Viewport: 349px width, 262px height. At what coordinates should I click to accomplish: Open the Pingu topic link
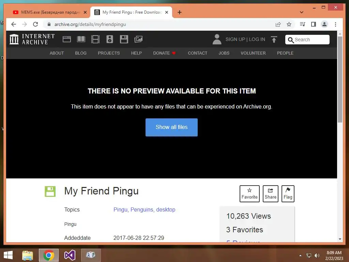(x=121, y=210)
